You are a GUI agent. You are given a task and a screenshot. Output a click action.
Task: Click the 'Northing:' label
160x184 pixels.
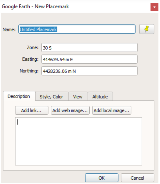29,71
